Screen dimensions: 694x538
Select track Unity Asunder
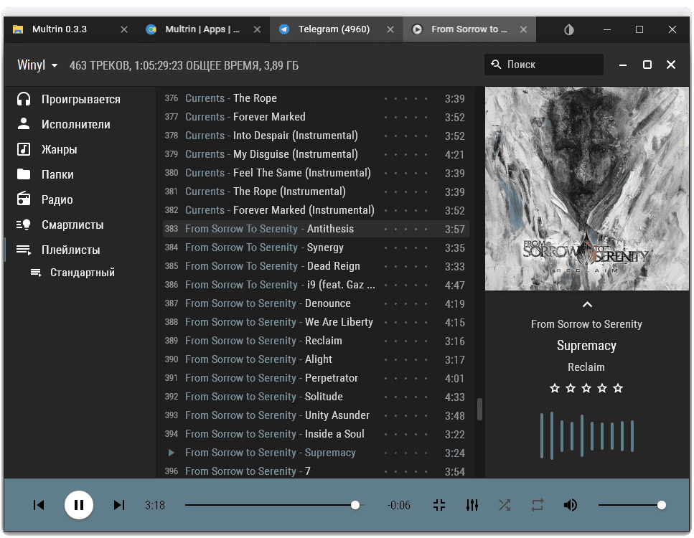point(316,415)
